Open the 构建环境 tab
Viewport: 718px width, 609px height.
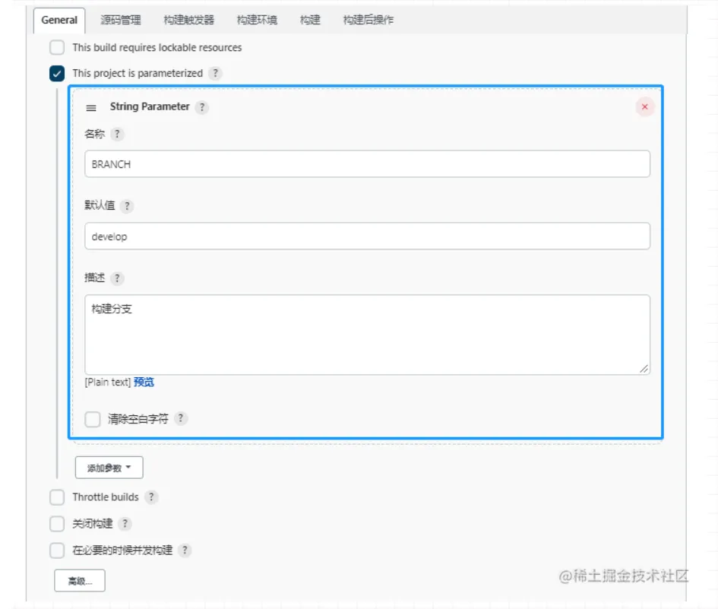257,21
